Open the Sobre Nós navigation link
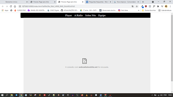 (91, 16)
